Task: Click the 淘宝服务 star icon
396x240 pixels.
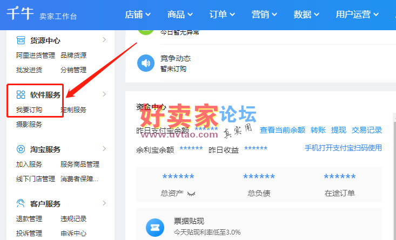Action: [x=21, y=149]
